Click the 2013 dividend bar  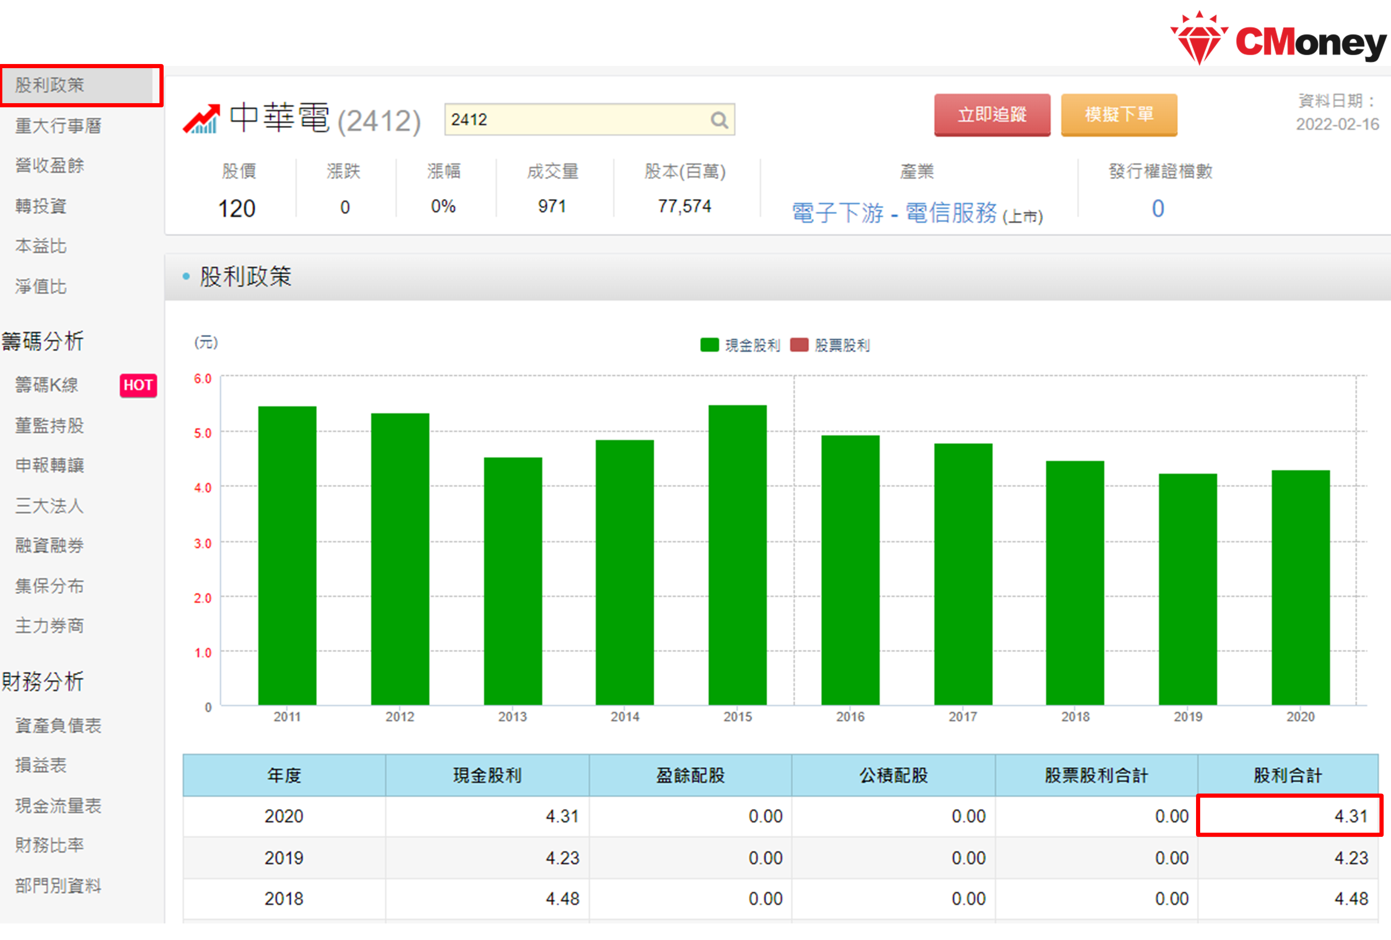[x=513, y=581]
